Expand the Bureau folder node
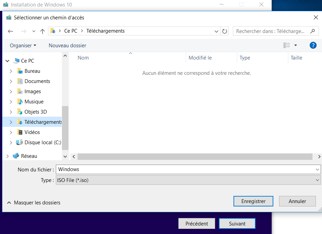322x234 pixels. (x=11, y=71)
